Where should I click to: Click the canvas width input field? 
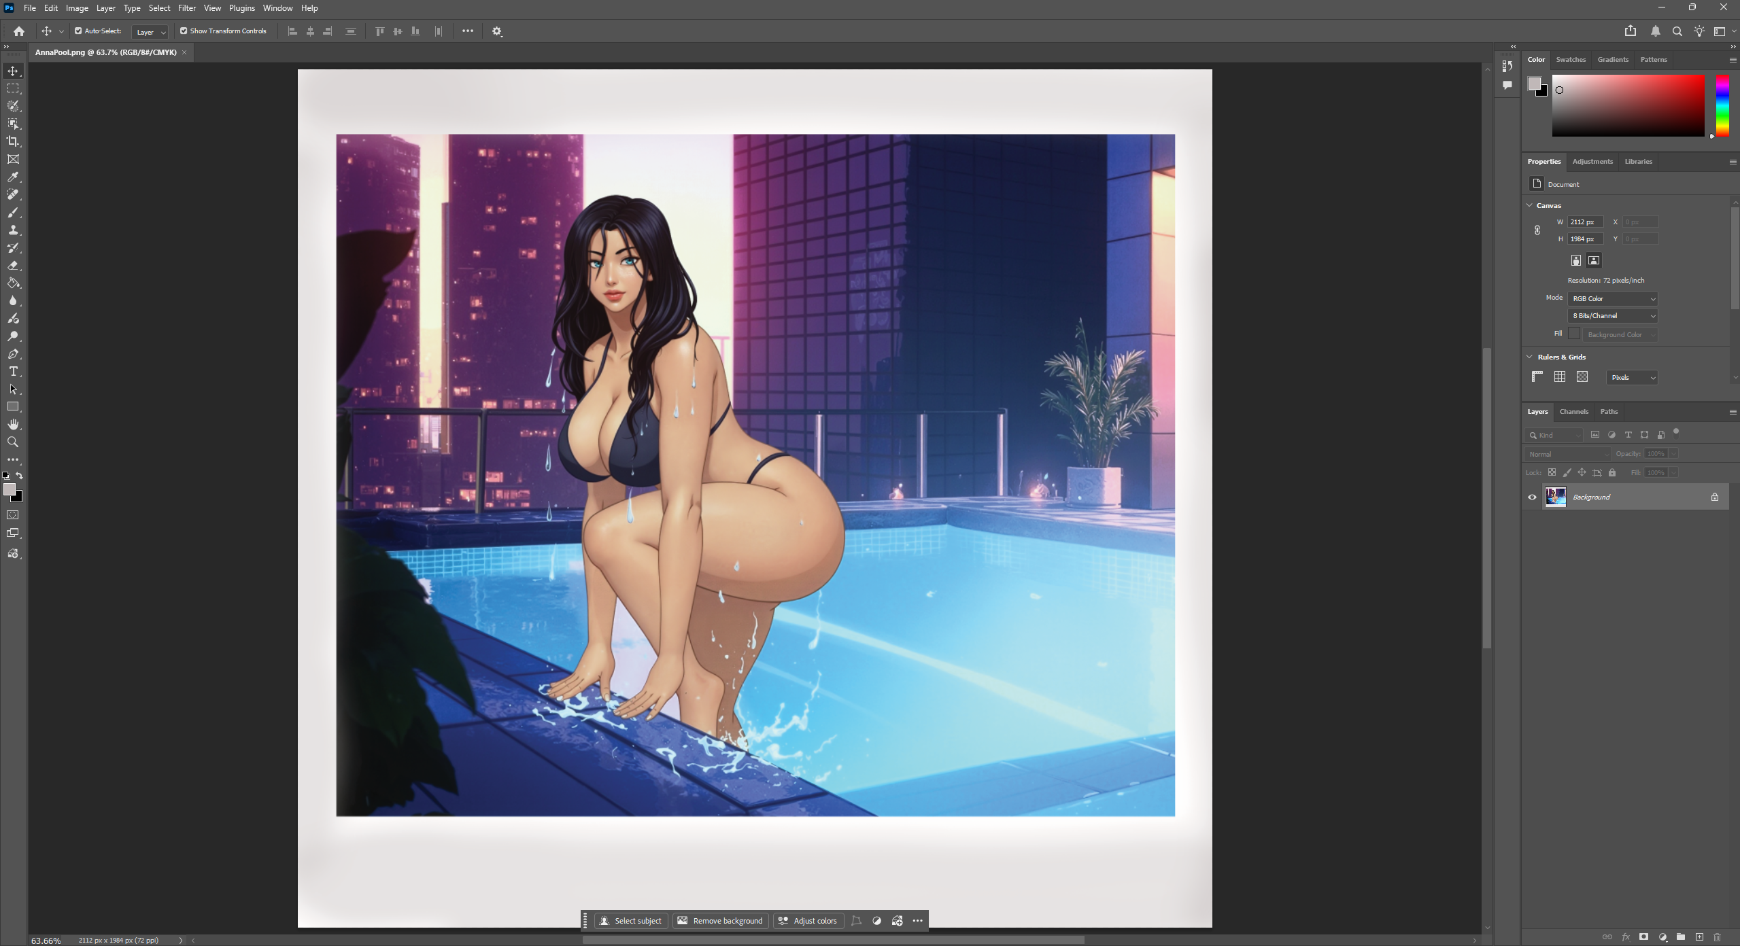click(x=1584, y=222)
